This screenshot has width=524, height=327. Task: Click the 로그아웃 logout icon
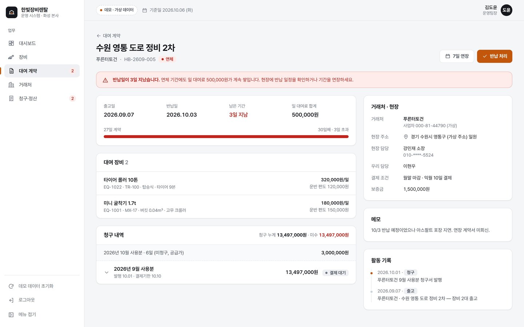(11, 300)
